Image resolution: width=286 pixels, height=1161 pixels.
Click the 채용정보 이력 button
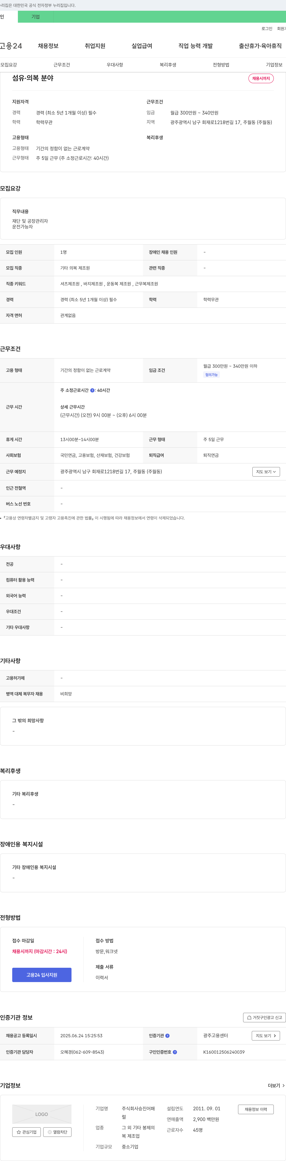tap(256, 1109)
